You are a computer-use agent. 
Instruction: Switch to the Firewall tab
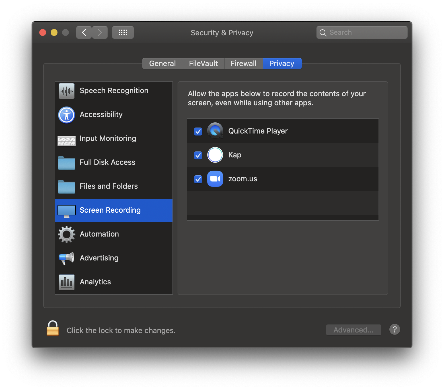(244, 63)
